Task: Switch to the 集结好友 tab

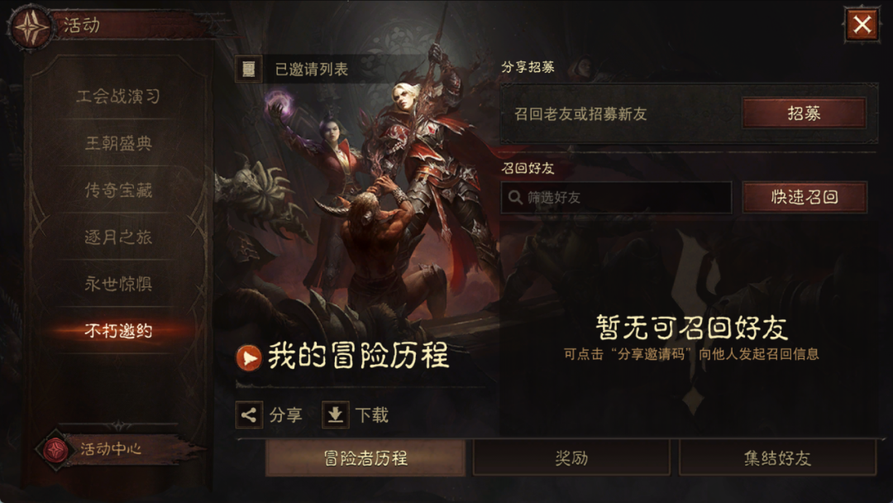Action: pyautogui.click(x=777, y=458)
